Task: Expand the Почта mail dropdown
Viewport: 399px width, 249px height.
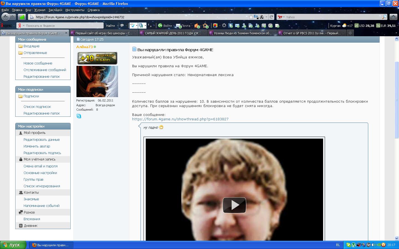Action: click(x=192, y=26)
